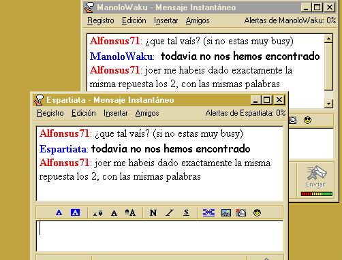The width and height of the screenshot is (342, 260).
Task: Click the scroll down arrow in ManoloWaku chat
Action: [328, 104]
